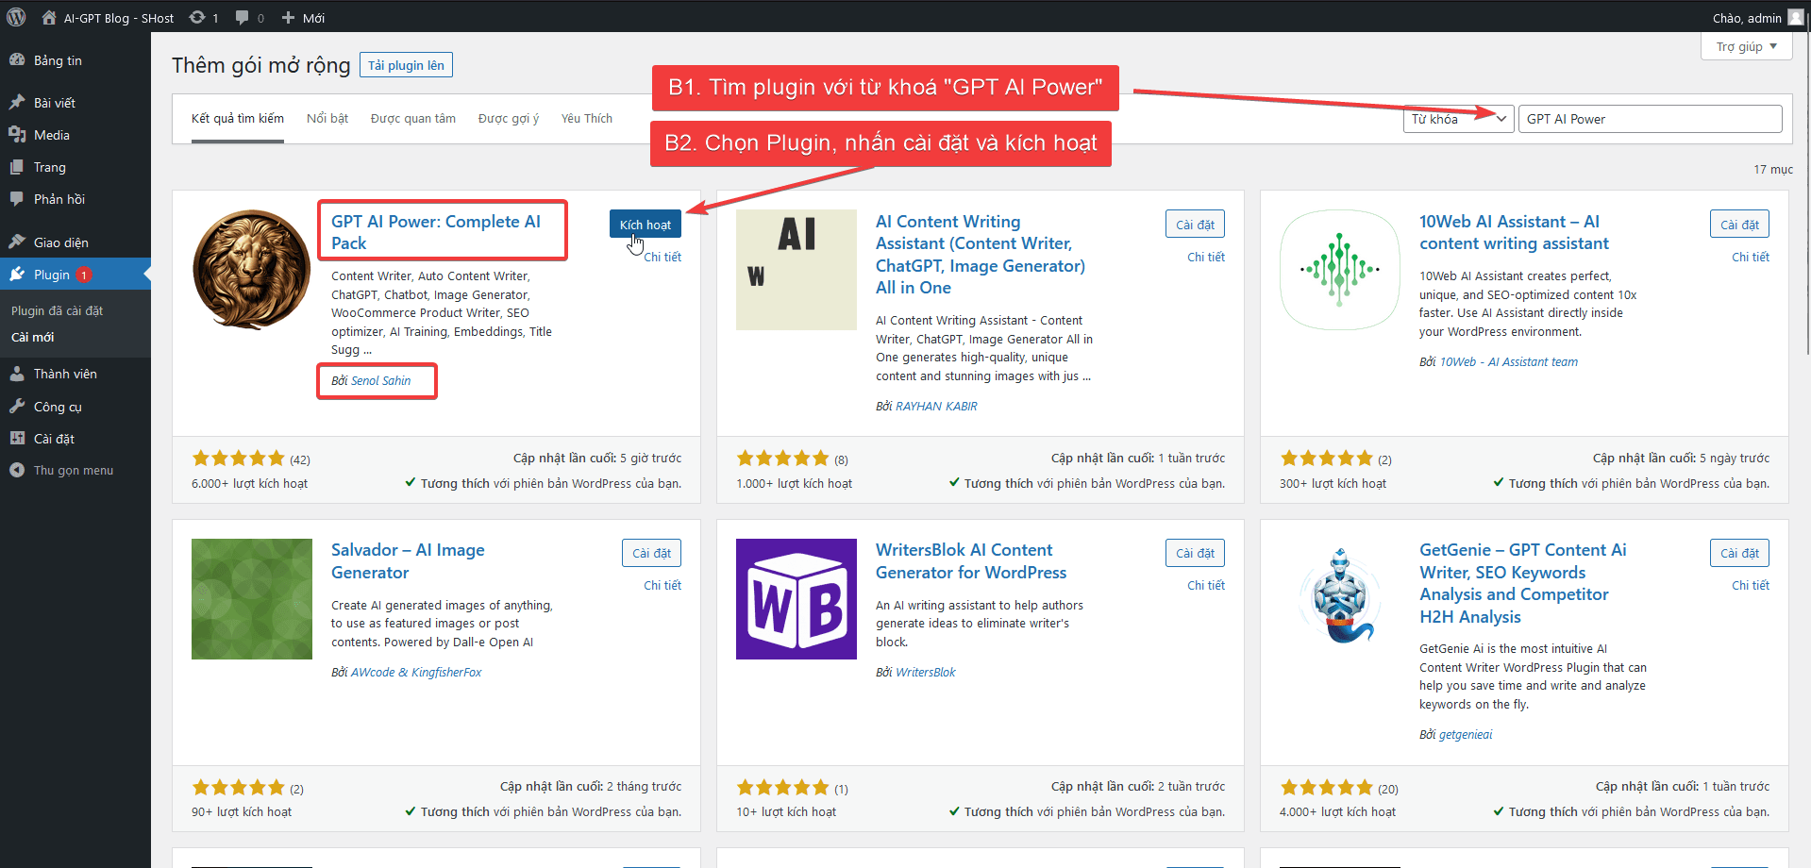Open Công cụ tools menu in sidebar
The width and height of the screenshot is (1811, 868).
pyautogui.click(x=58, y=407)
